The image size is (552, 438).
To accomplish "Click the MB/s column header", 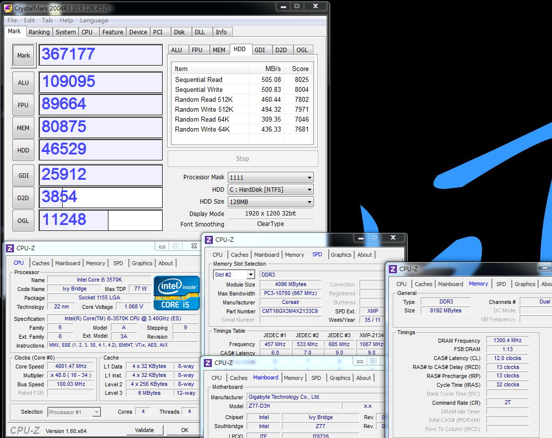I will pos(267,69).
